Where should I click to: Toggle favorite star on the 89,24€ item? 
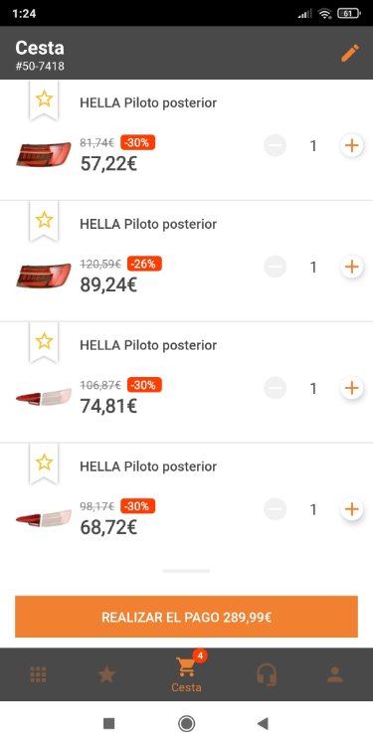pos(44,220)
